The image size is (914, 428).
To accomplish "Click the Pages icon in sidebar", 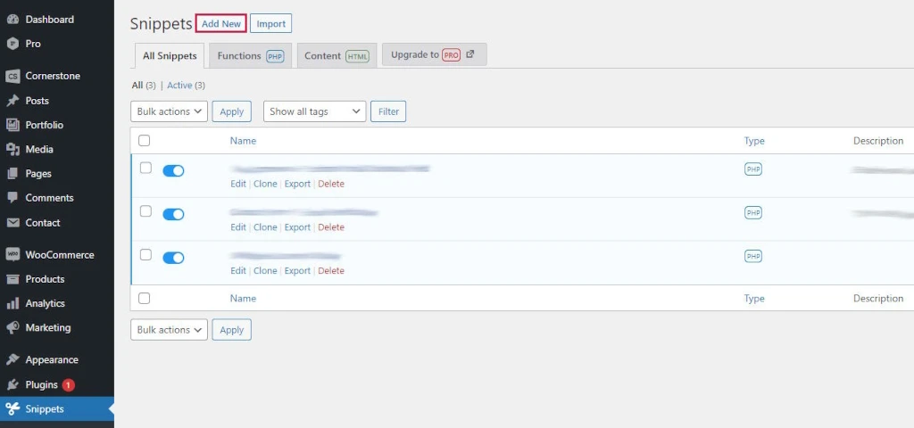I will click(x=12, y=174).
